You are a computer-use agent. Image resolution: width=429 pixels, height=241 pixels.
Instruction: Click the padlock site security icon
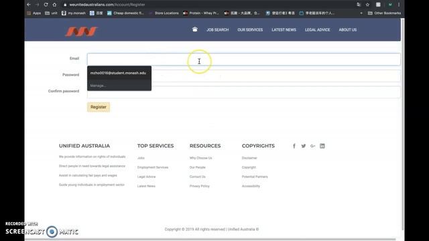[65, 5]
